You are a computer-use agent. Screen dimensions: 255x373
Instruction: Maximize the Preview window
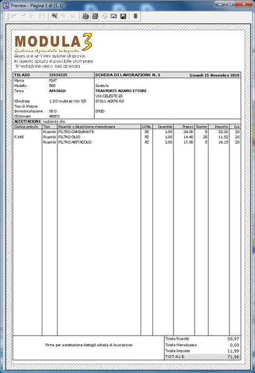click(x=230, y=4)
